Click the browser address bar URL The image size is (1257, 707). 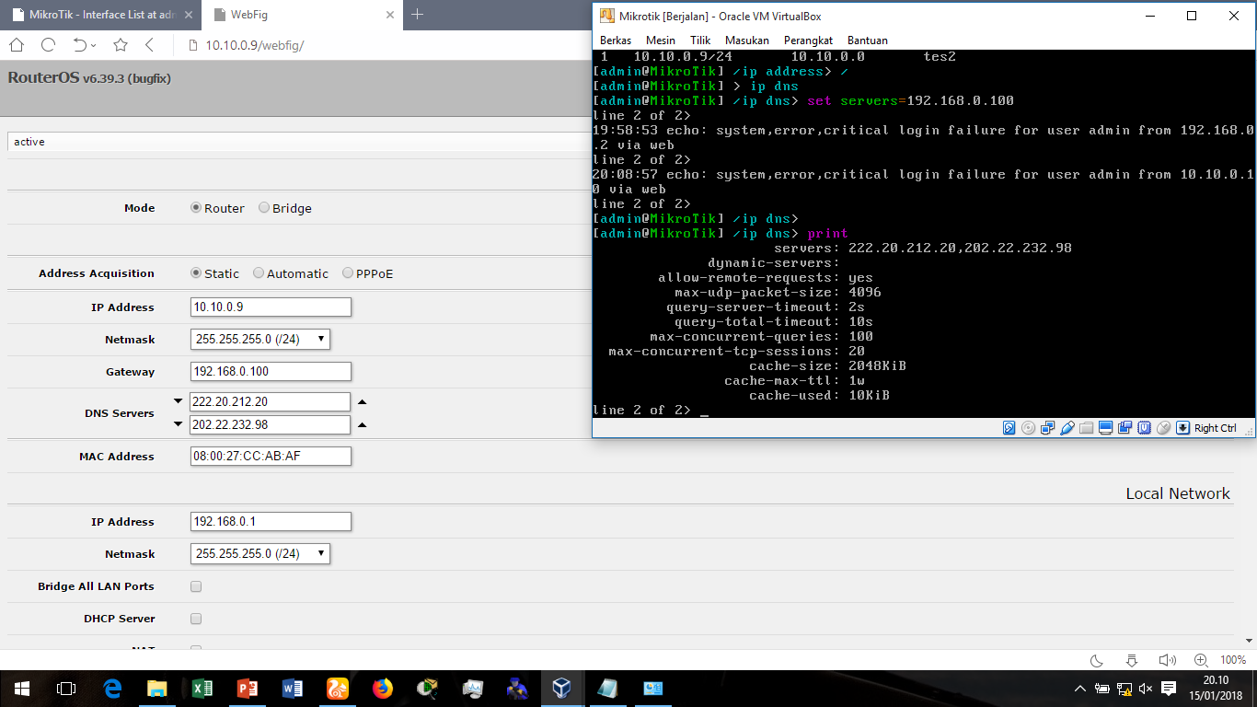254,45
